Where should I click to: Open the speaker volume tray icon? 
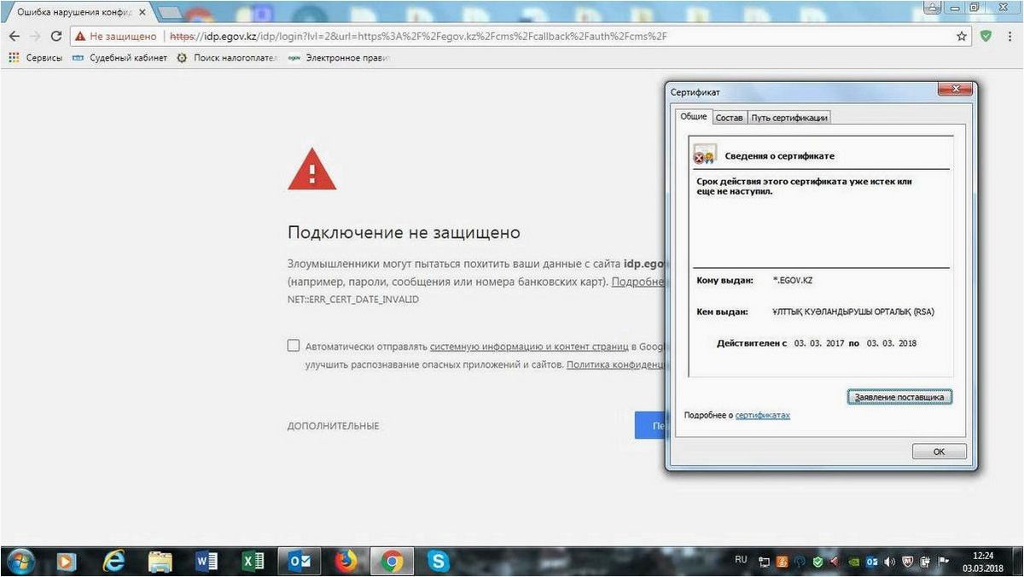(x=890, y=562)
